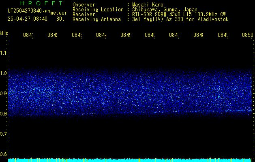Click the 1.1 kHz frequency label
The image size is (255, 162).
[x=3, y=53]
